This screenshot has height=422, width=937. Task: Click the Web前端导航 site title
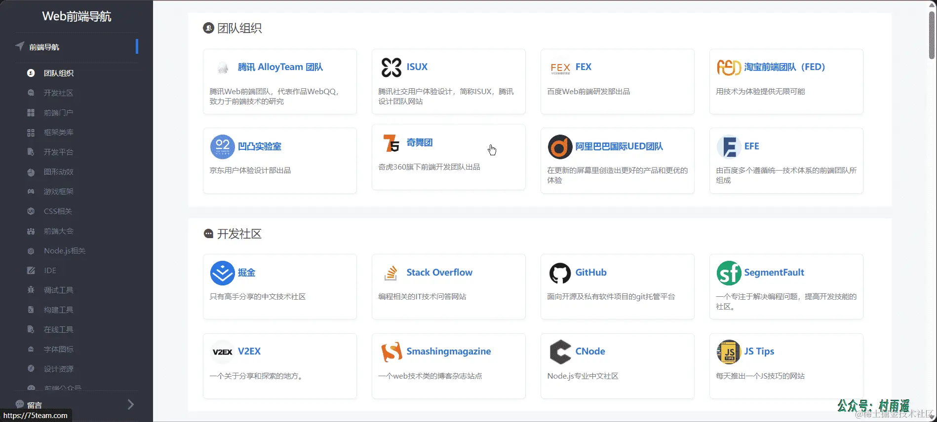[x=77, y=16]
